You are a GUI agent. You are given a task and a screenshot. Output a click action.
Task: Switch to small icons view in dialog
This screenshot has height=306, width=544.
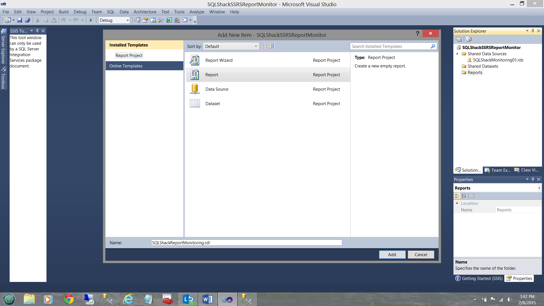pyautogui.click(x=265, y=46)
